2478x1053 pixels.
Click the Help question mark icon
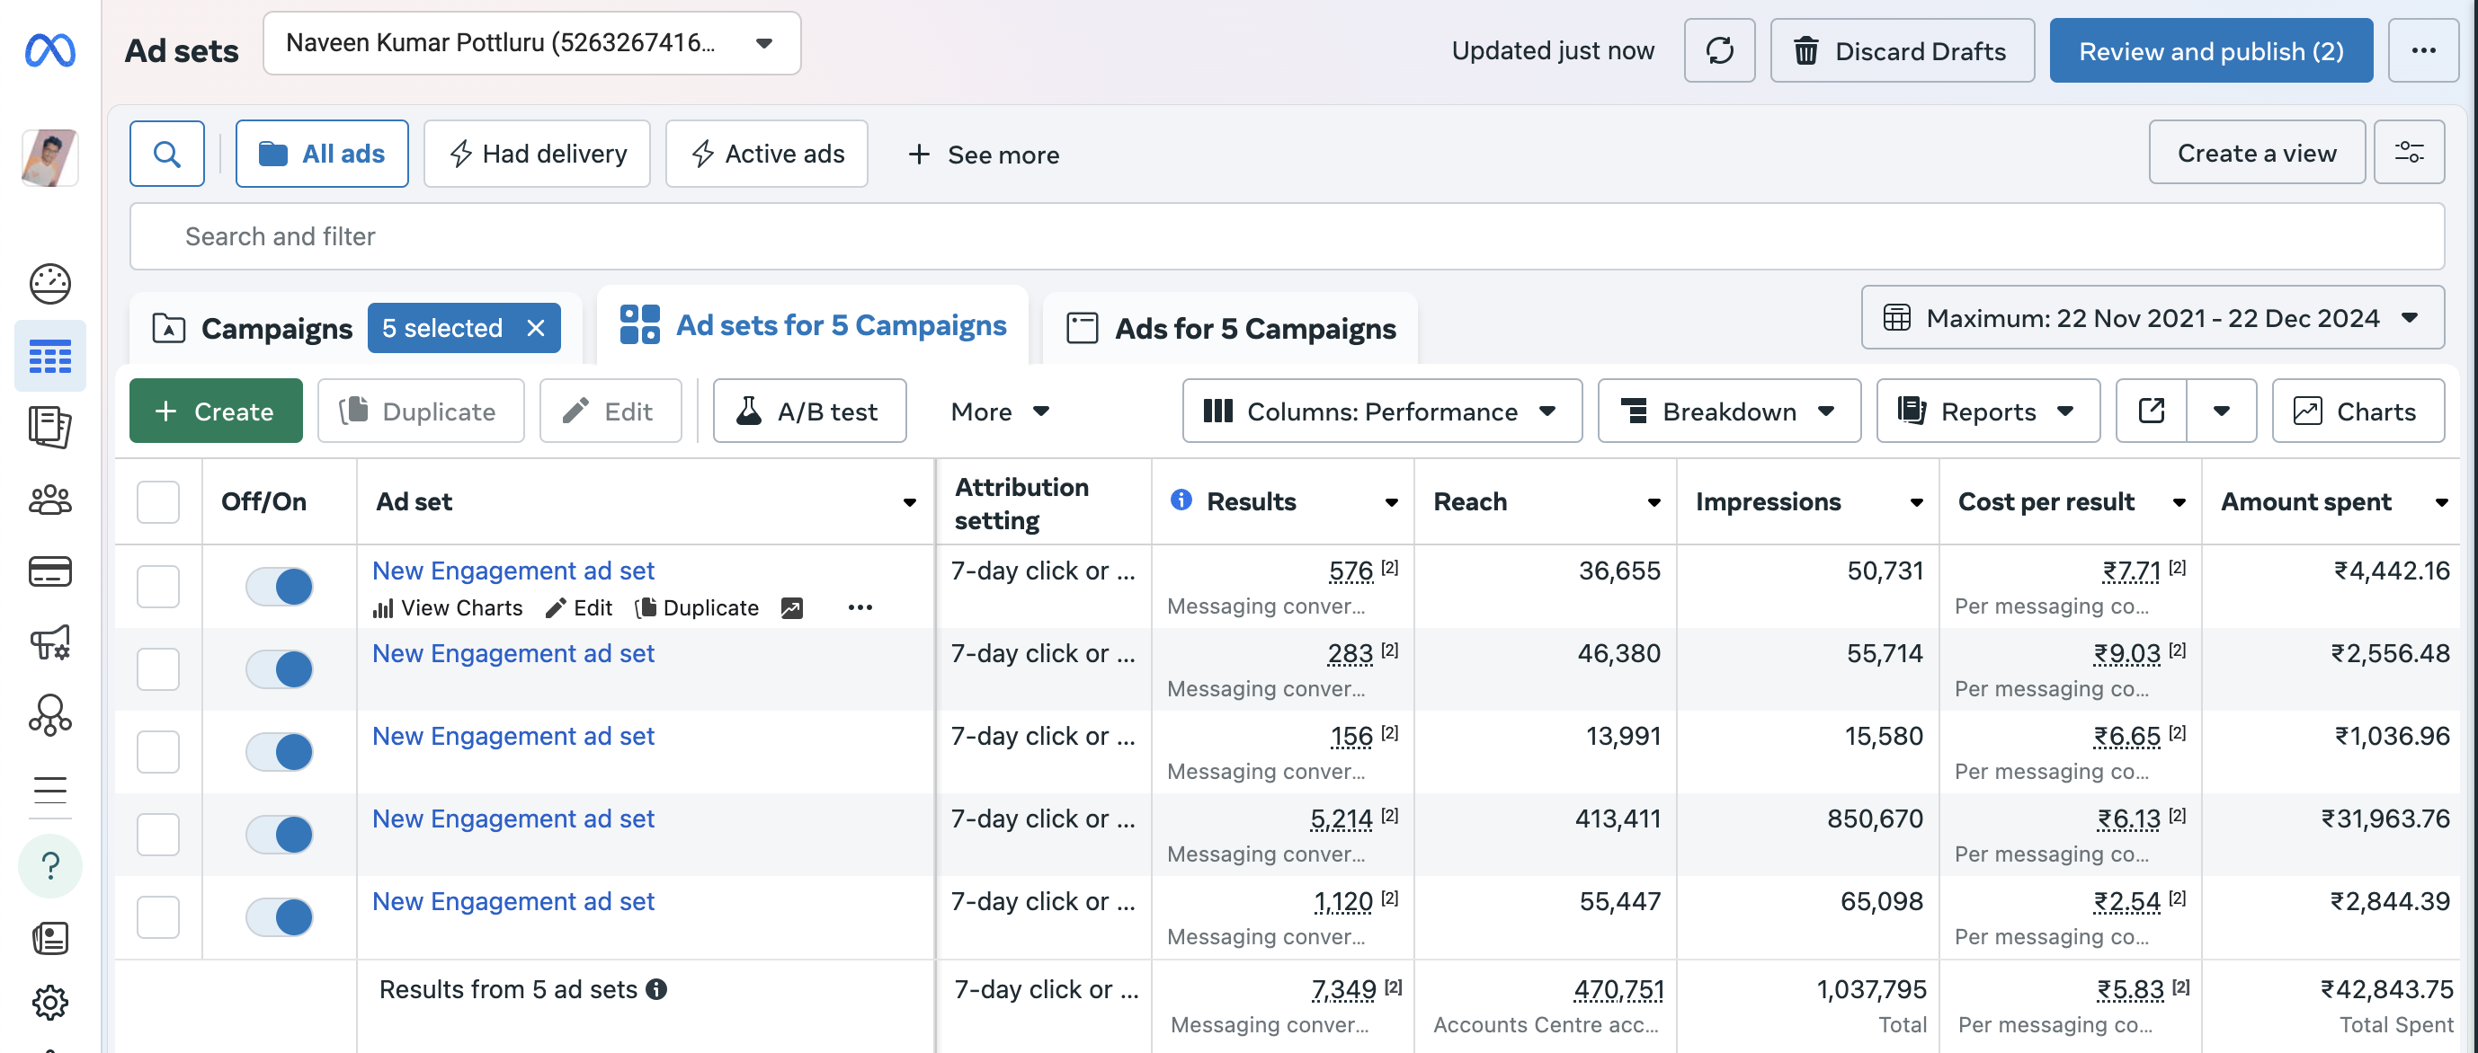50,866
